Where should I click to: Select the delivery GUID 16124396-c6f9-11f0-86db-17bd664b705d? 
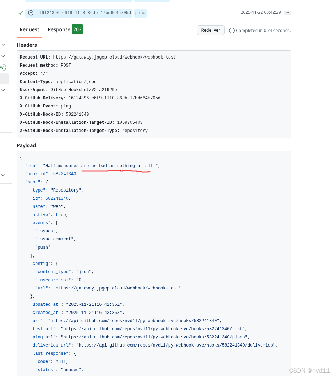click(85, 13)
